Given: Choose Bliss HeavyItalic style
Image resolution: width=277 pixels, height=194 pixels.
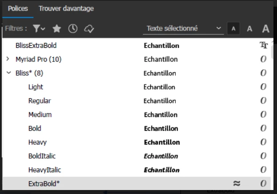Looking at the screenshot, I should (x=44, y=170).
